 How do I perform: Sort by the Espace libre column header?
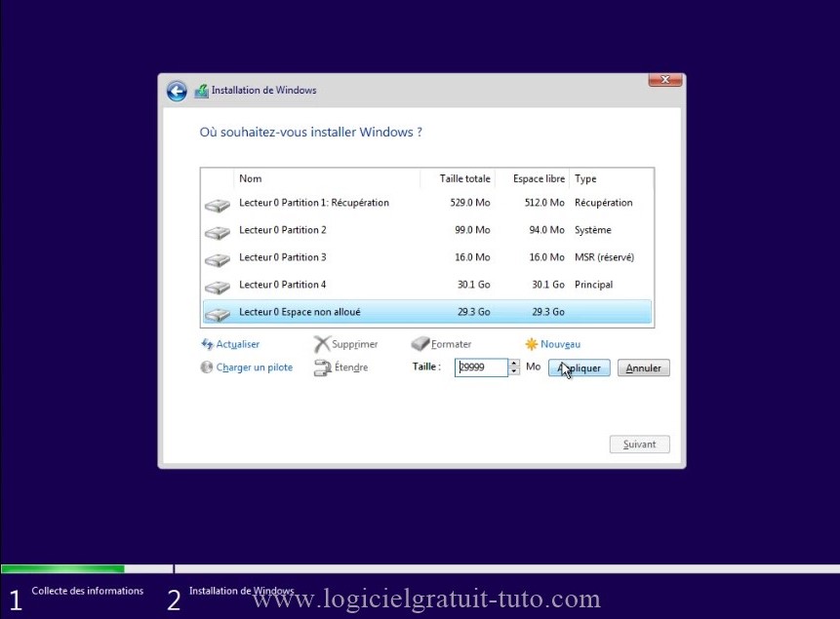point(533,178)
